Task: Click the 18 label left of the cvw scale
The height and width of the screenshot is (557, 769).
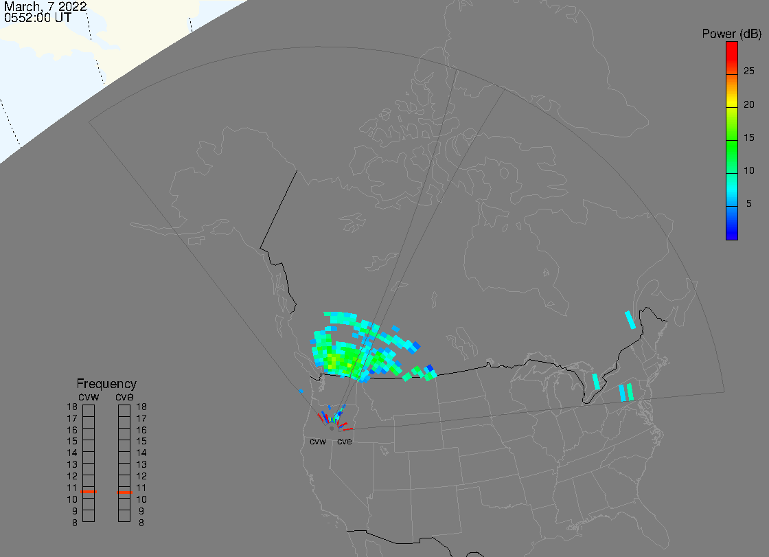Action: coord(72,407)
